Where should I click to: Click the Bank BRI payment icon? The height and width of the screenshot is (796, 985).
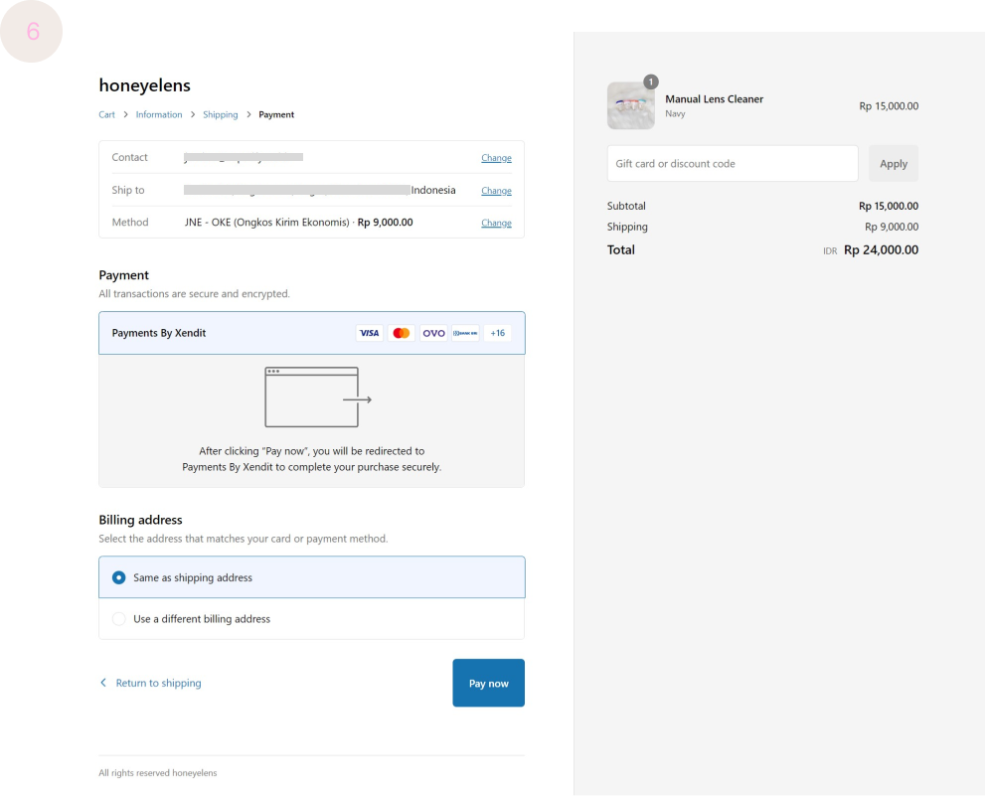[465, 333]
